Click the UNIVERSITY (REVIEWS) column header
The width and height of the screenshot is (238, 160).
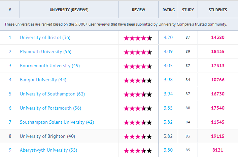(69, 10)
